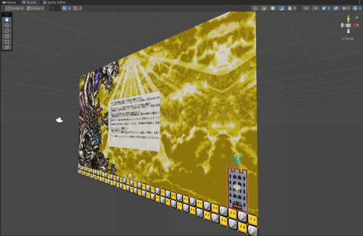Open the Sprite Editor tab
This screenshot has width=363, height=236.
click(54, 3)
